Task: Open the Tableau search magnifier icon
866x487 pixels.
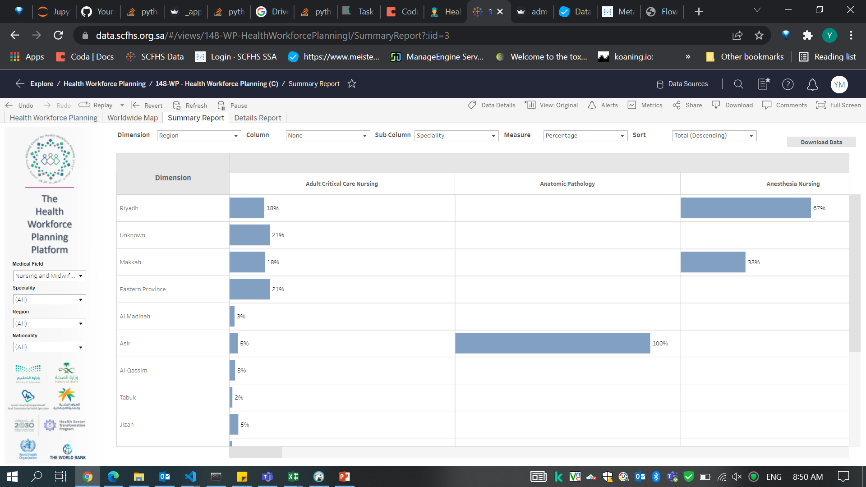Action: point(738,84)
